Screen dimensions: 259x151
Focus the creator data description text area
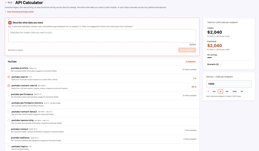pyautogui.click(x=102, y=36)
